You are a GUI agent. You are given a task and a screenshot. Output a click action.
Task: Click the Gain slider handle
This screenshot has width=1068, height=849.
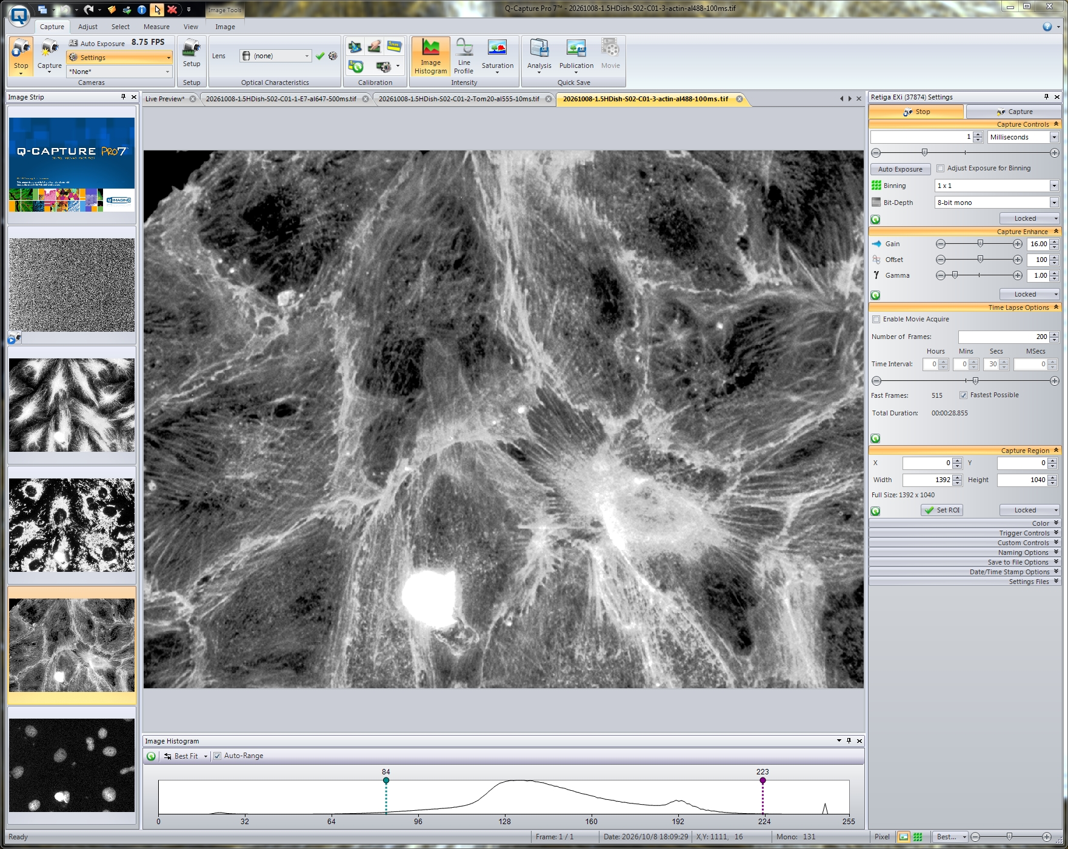tap(980, 244)
